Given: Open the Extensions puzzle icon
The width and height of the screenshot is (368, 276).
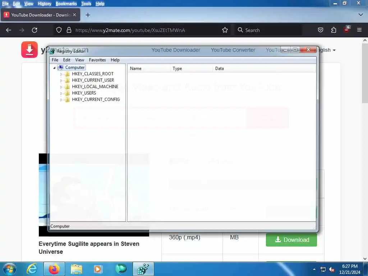Looking at the screenshot, I should click(333, 30).
